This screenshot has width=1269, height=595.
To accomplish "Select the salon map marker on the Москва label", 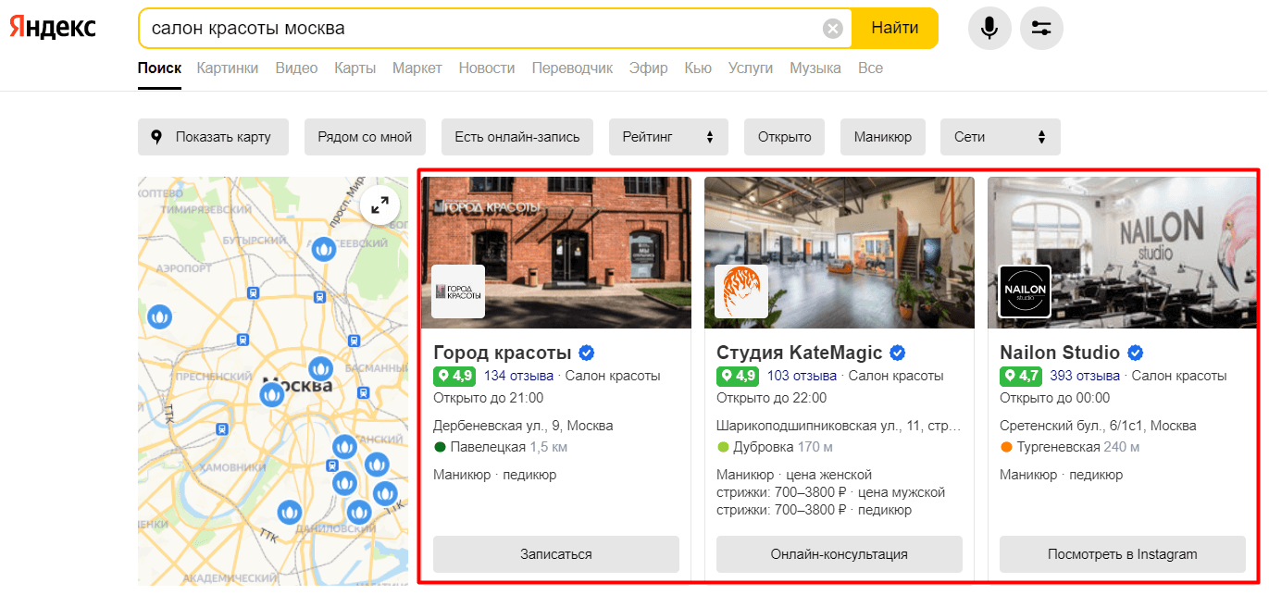I will click(x=271, y=394).
